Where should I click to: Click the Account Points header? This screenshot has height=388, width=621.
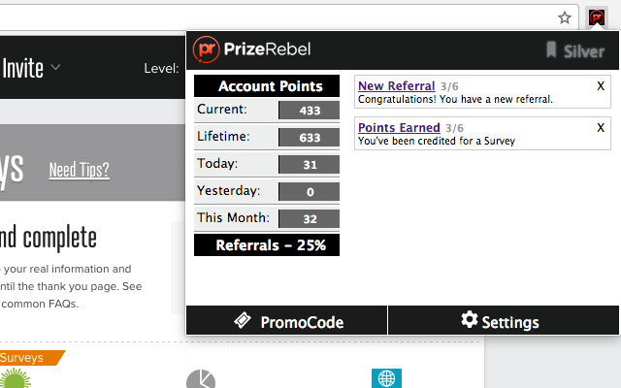[267, 86]
